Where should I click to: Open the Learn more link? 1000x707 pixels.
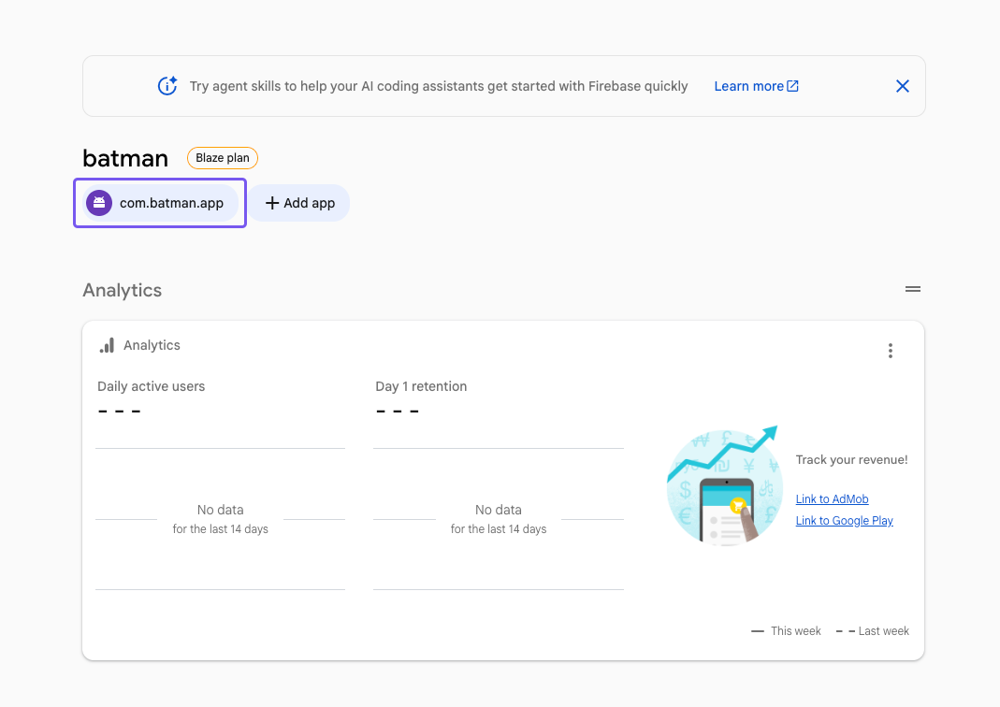(756, 86)
